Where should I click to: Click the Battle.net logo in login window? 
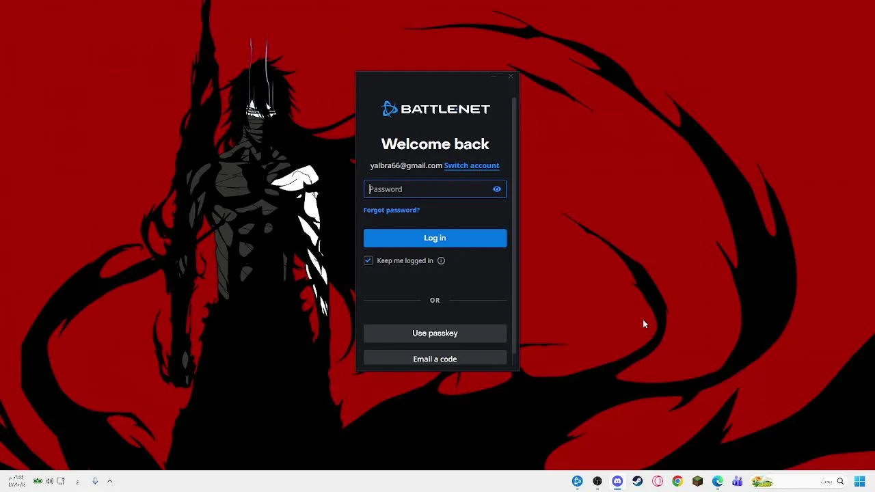(x=435, y=109)
